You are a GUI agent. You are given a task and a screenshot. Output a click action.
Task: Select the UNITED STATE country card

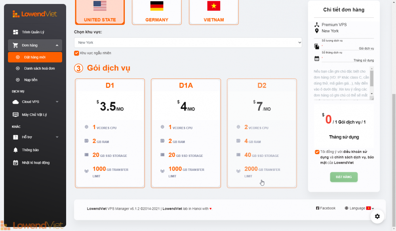tap(100, 12)
